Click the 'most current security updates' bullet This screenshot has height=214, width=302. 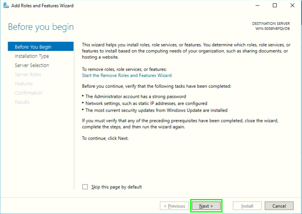[x=156, y=110]
